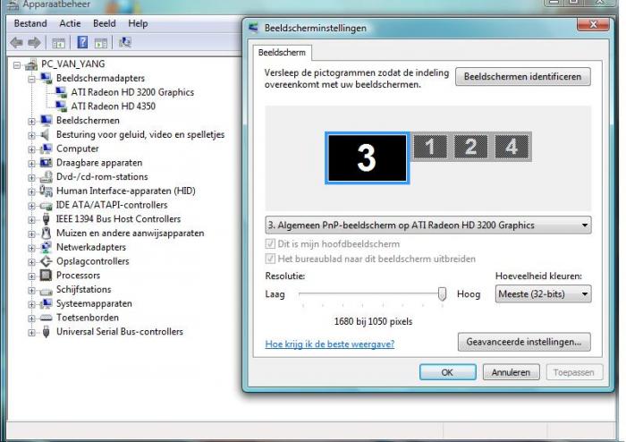The image size is (626, 442).
Task: Select monitor 4 thumbnail
Action: pyautogui.click(x=512, y=147)
